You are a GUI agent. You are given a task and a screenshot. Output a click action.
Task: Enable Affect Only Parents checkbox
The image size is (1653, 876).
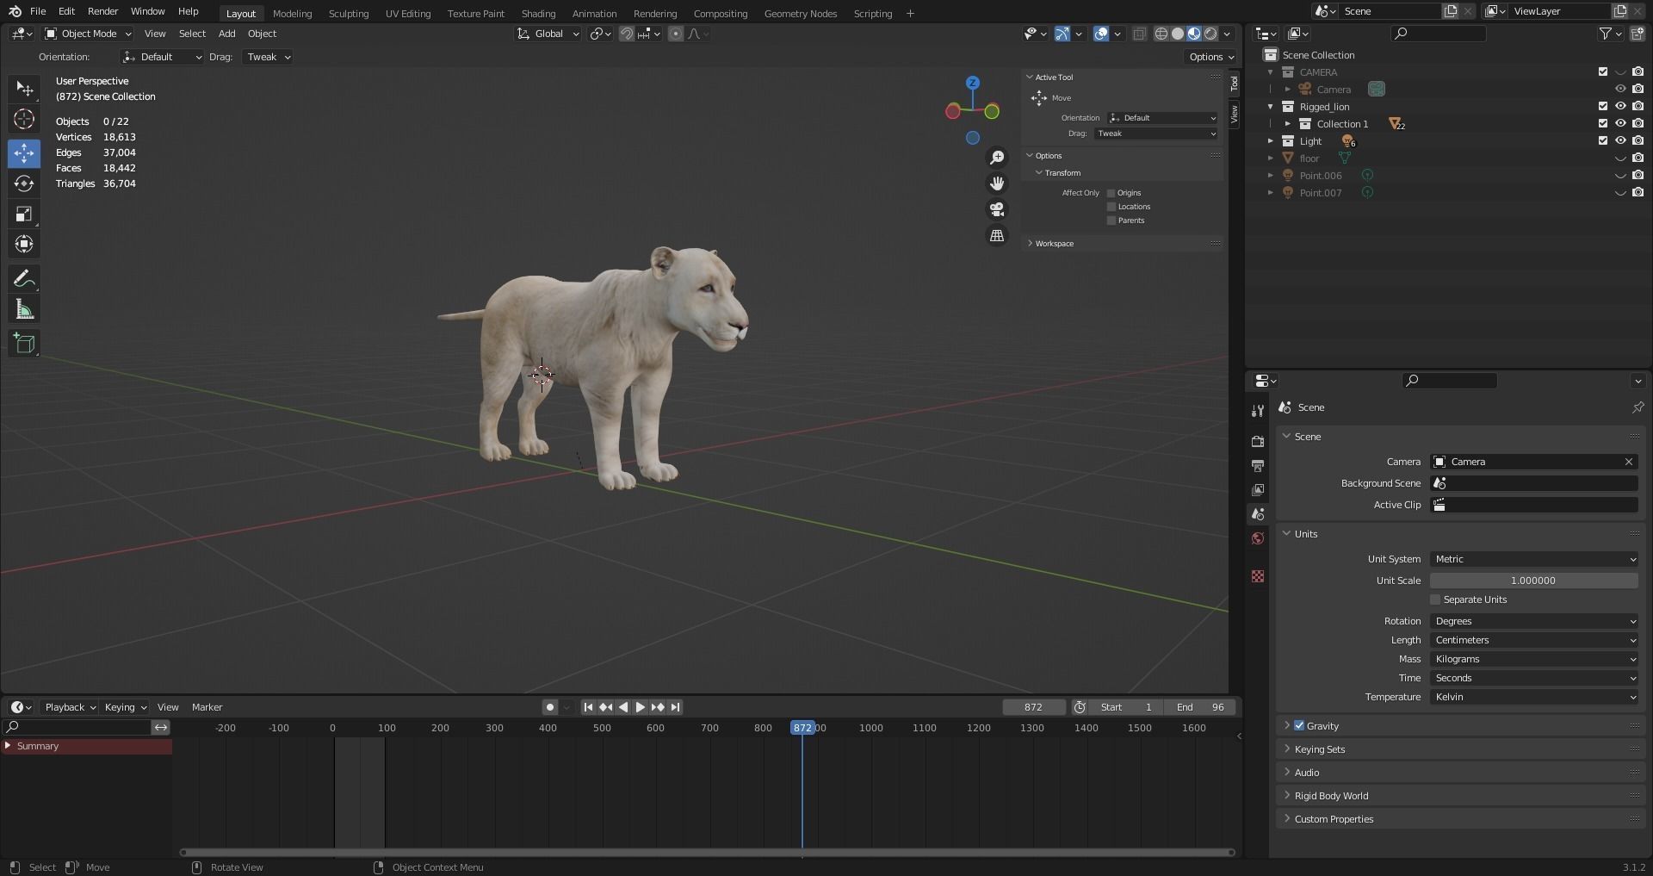tap(1111, 221)
